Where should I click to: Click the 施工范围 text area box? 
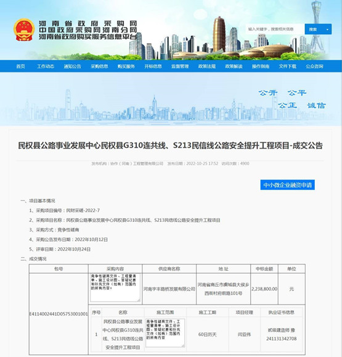coord(165,332)
